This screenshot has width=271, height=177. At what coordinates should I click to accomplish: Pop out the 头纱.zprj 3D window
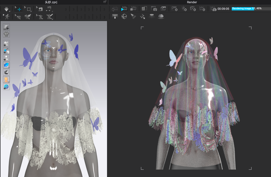coord(105,2)
